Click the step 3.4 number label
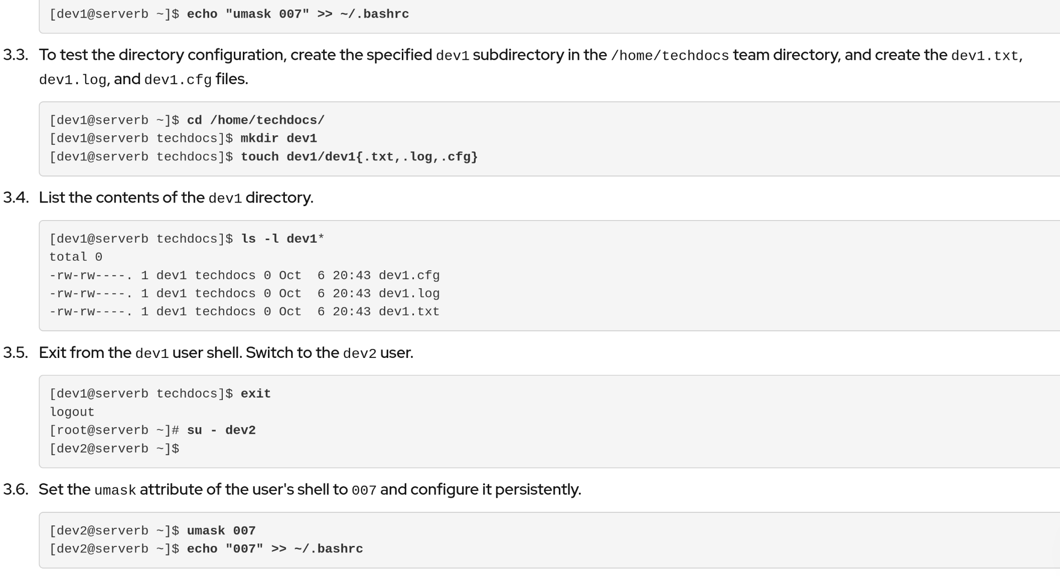The height and width of the screenshot is (576, 1060). 16,198
